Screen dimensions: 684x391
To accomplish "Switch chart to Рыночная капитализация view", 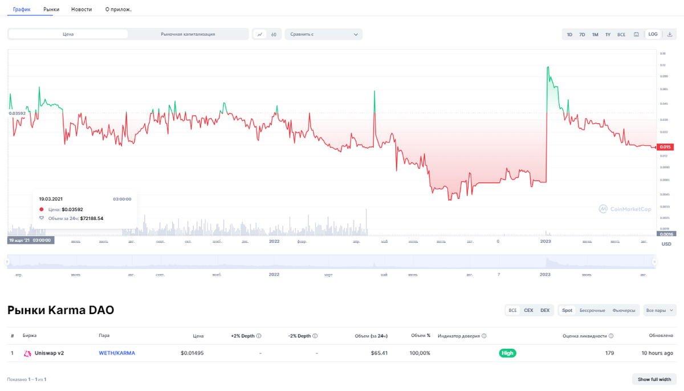I will coord(188,34).
